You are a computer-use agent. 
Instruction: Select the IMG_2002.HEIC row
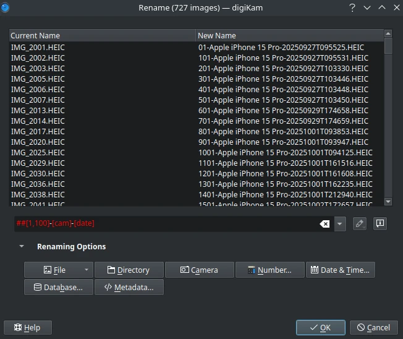point(197,58)
